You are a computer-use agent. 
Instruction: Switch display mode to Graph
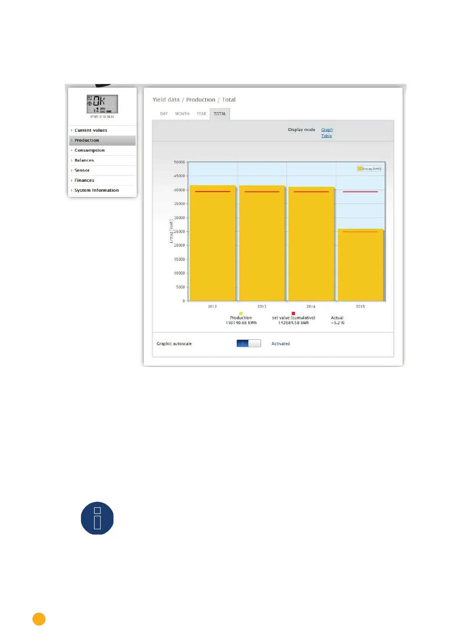pos(327,130)
